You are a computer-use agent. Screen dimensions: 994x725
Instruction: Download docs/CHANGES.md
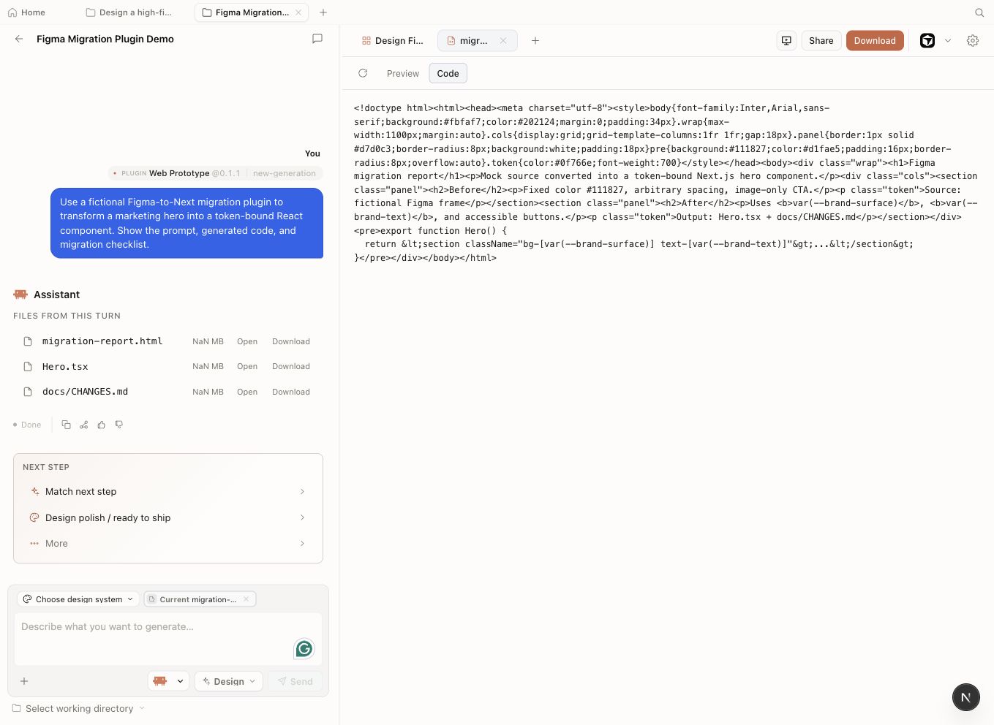pyautogui.click(x=291, y=392)
